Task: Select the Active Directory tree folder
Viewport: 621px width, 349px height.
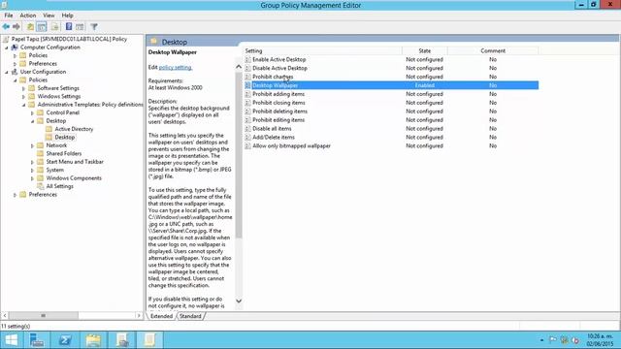Action: point(74,129)
